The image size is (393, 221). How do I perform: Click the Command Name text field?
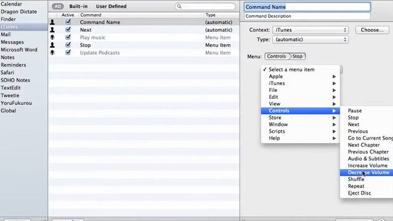(307, 7)
